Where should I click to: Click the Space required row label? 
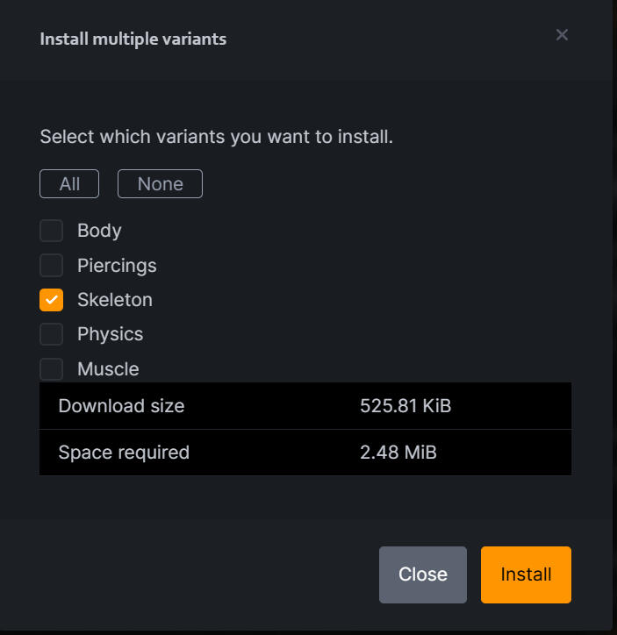[124, 453]
